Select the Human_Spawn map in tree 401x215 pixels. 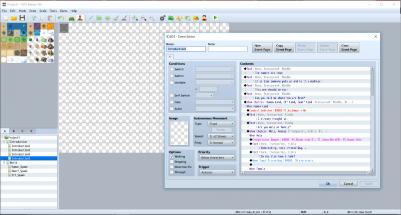pyautogui.click(x=20, y=167)
